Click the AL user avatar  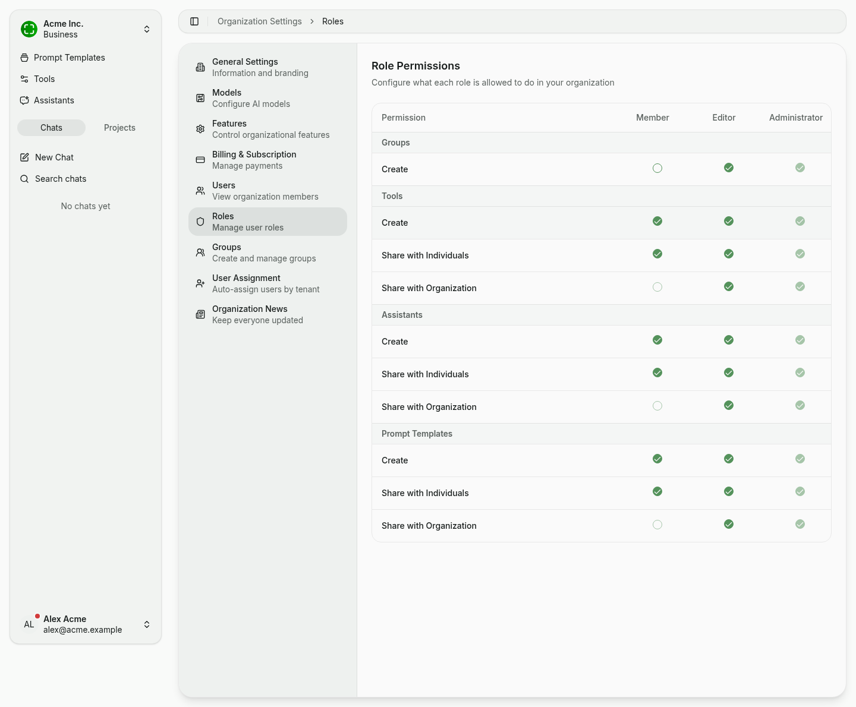[x=29, y=624]
